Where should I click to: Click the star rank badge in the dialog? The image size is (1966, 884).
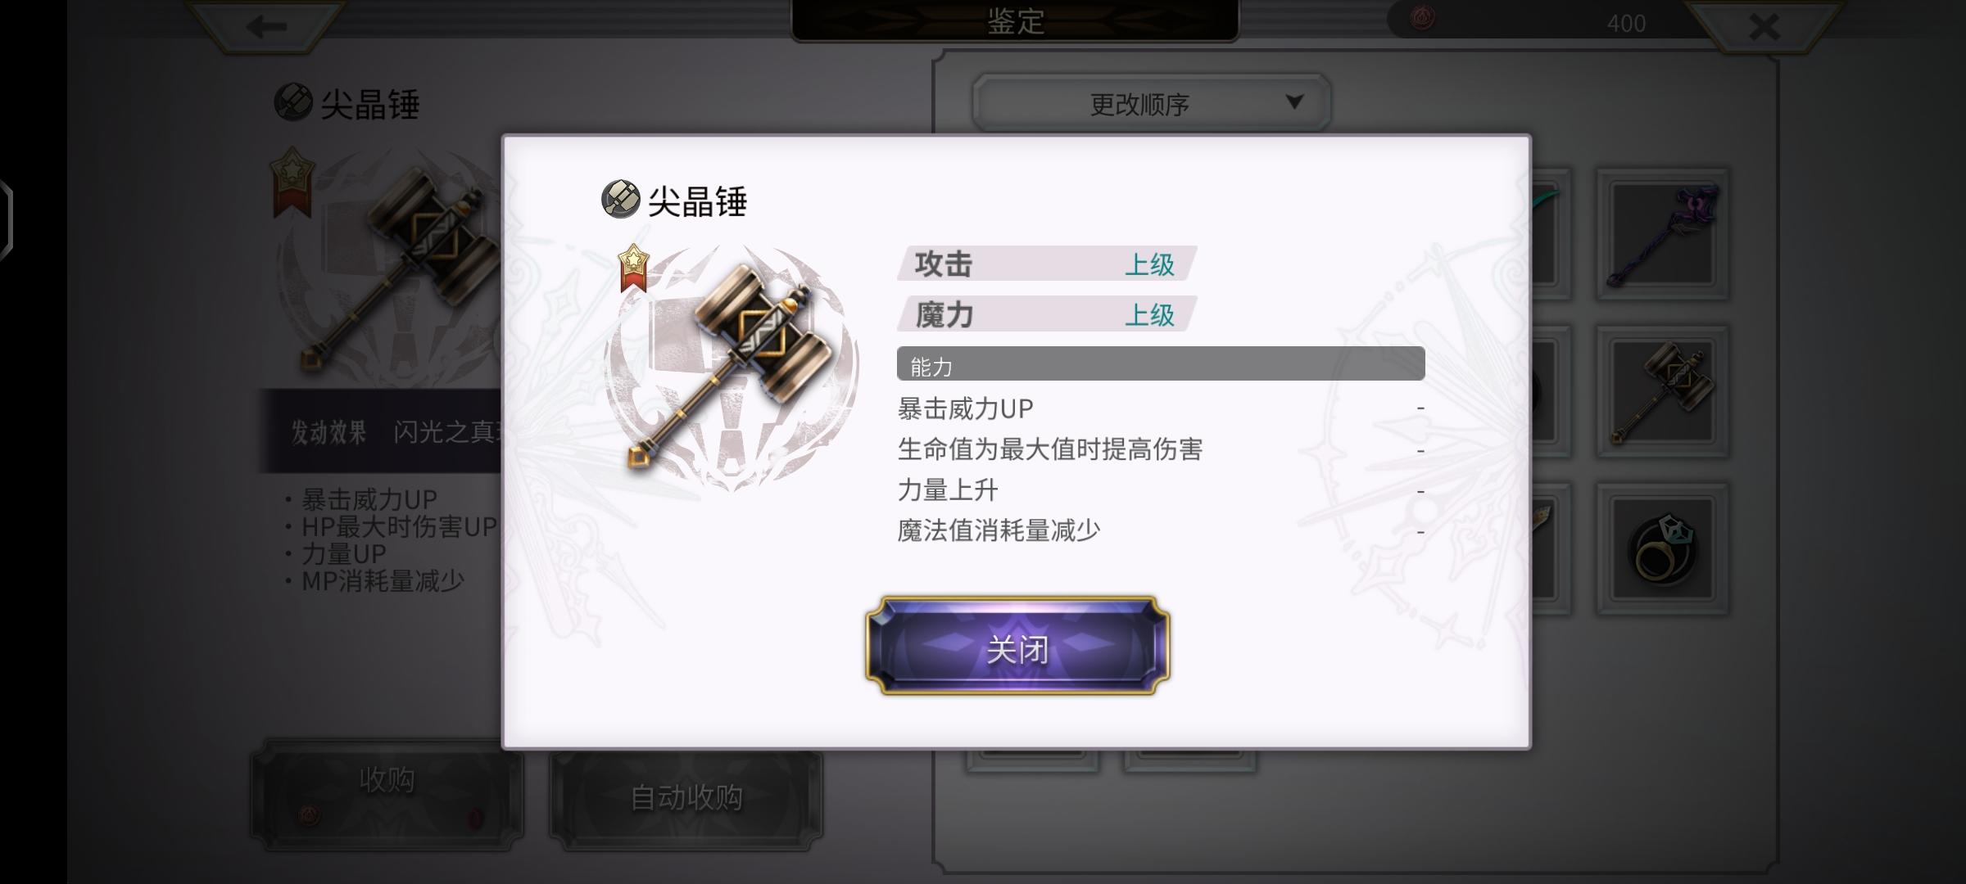pyautogui.click(x=633, y=268)
